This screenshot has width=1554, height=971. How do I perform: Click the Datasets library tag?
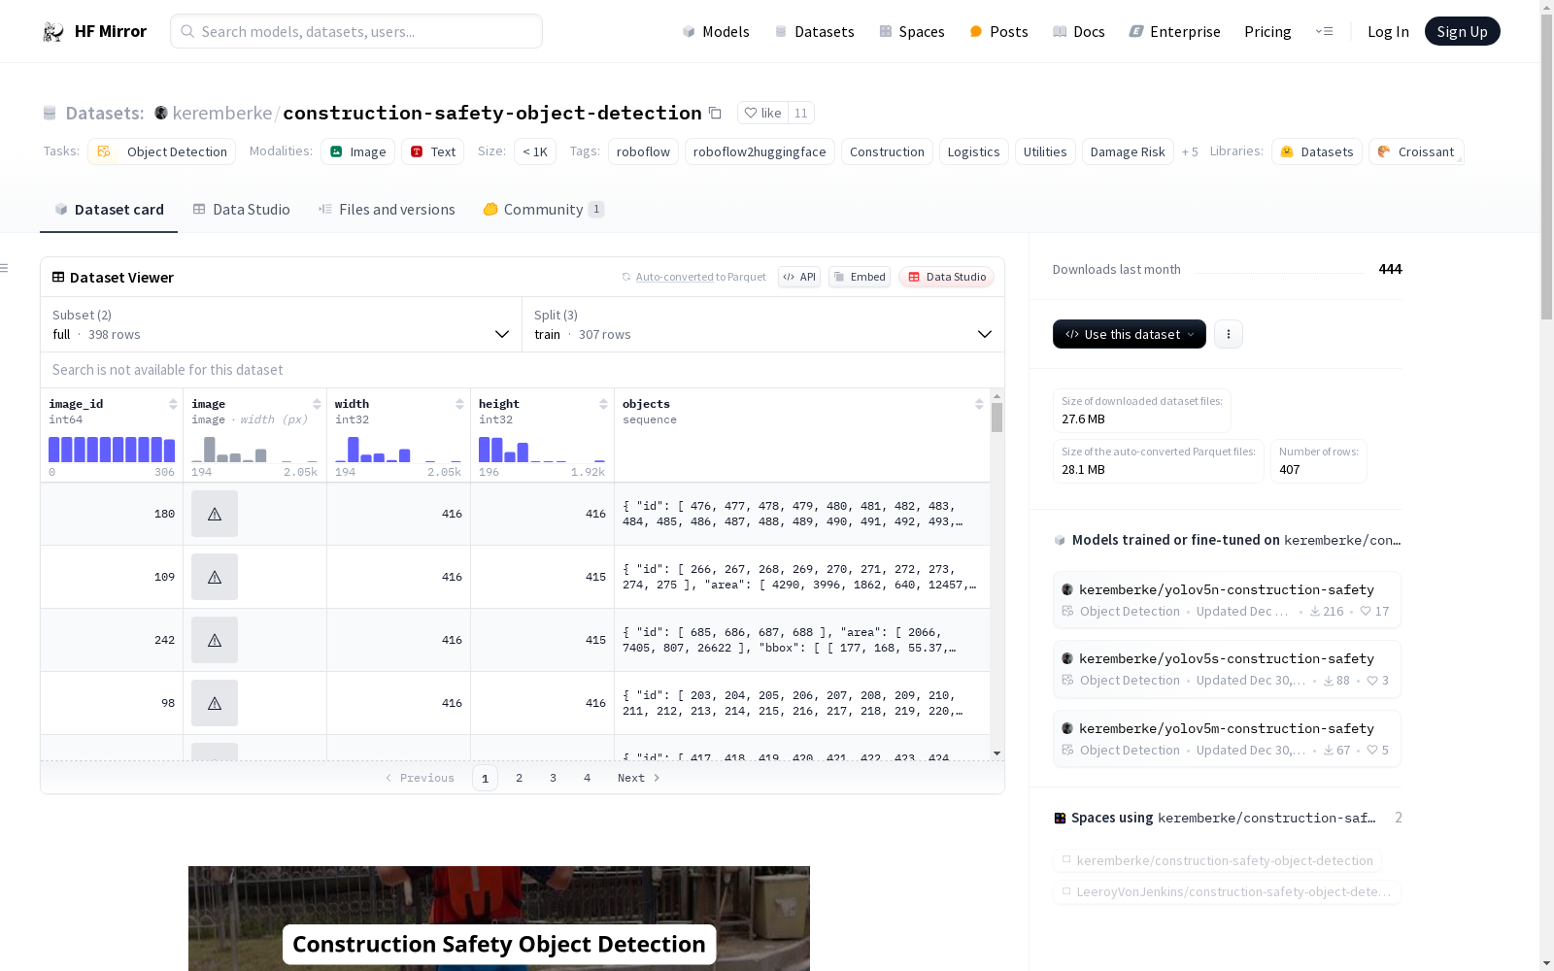click(1317, 152)
